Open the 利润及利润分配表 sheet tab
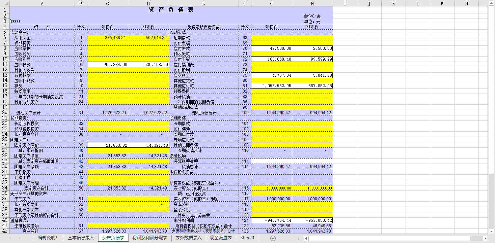The image size is (495, 243). (150, 238)
